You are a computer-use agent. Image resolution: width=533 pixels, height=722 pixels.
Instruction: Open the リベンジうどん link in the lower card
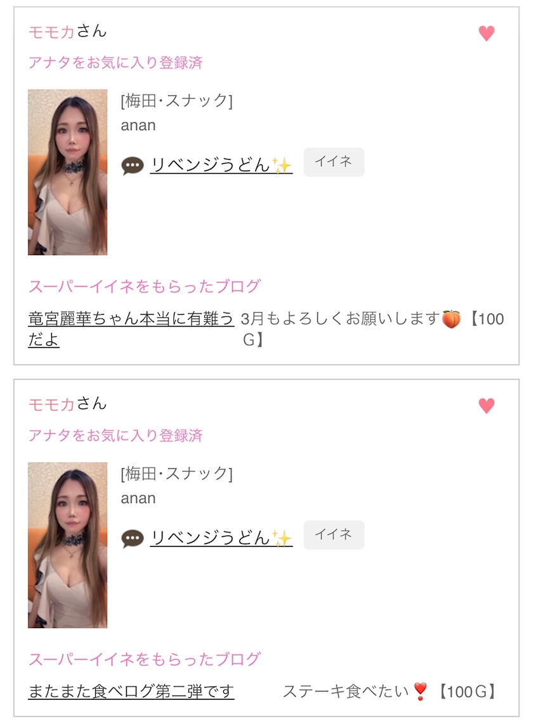click(211, 538)
